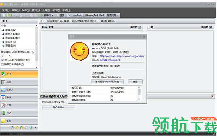
Task: Open the 转到(G) menu
Action: (36, 10)
